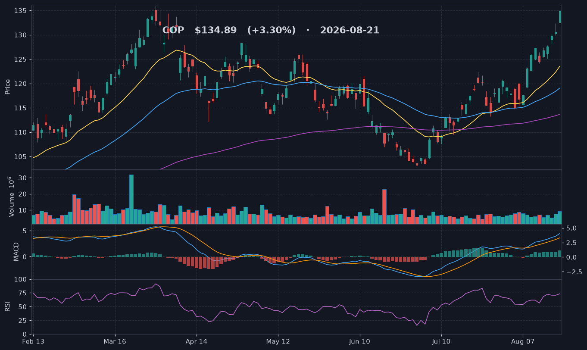Click the Feb 13 date label
This screenshot has height=350, width=587.
coord(34,342)
